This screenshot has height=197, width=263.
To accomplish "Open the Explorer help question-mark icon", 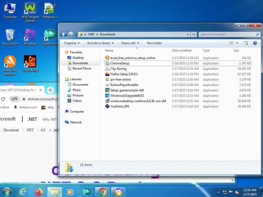I will (255, 43).
